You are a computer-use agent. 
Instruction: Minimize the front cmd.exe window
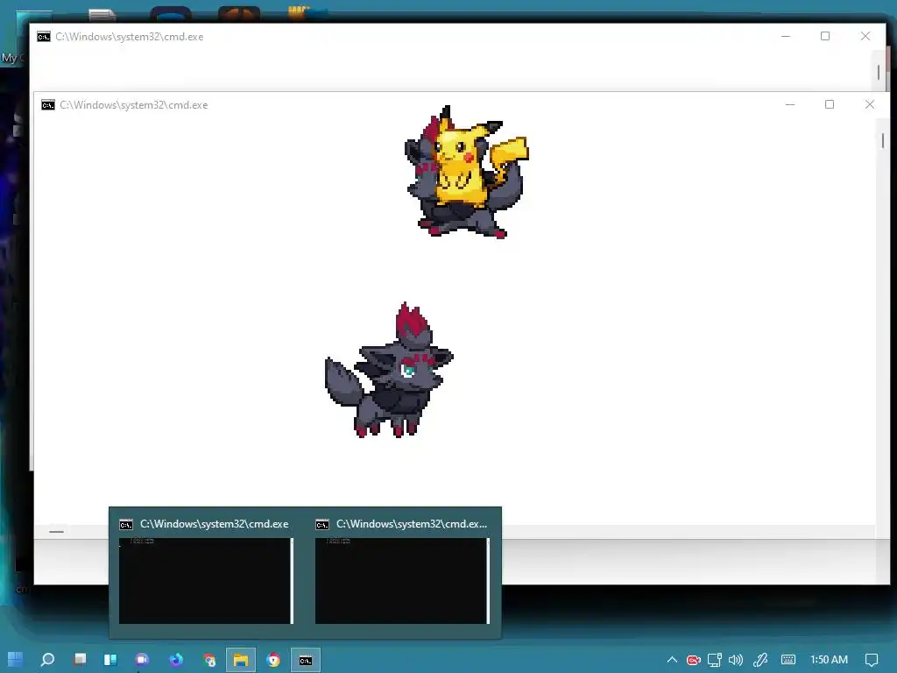790,105
